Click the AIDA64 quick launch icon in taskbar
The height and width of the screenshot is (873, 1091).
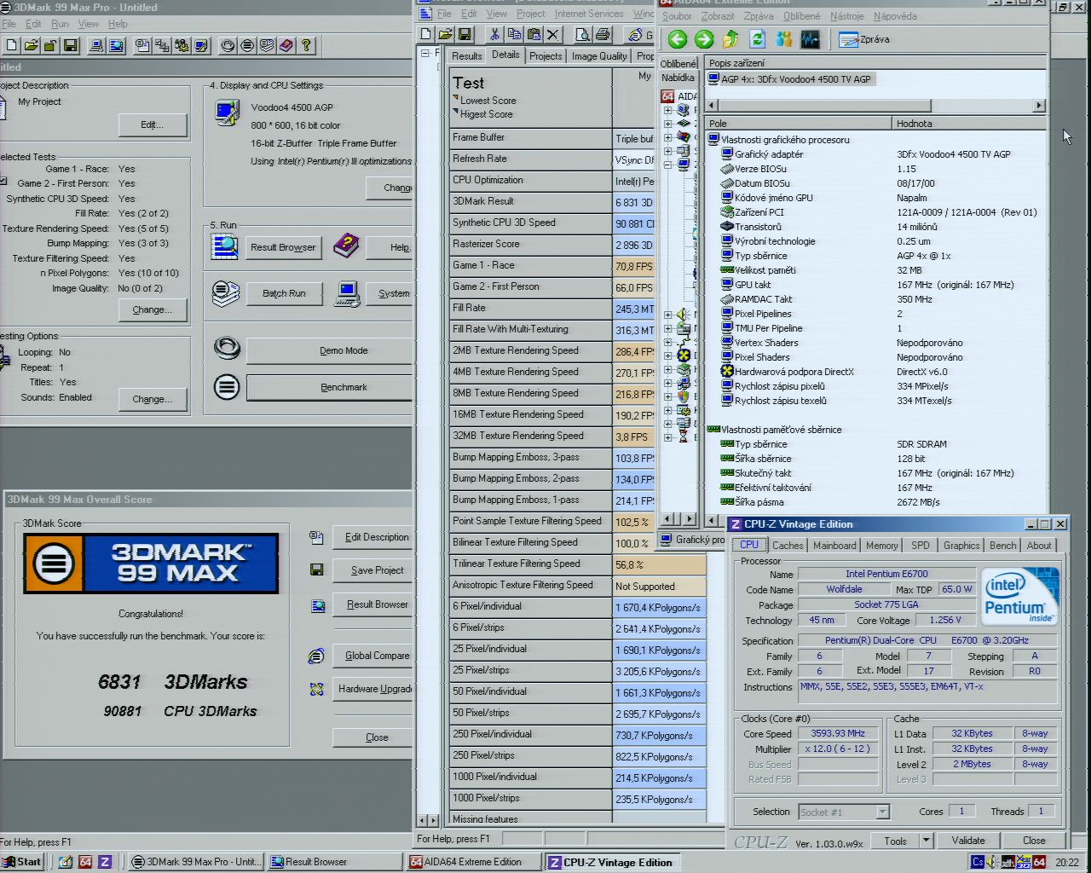[85, 862]
